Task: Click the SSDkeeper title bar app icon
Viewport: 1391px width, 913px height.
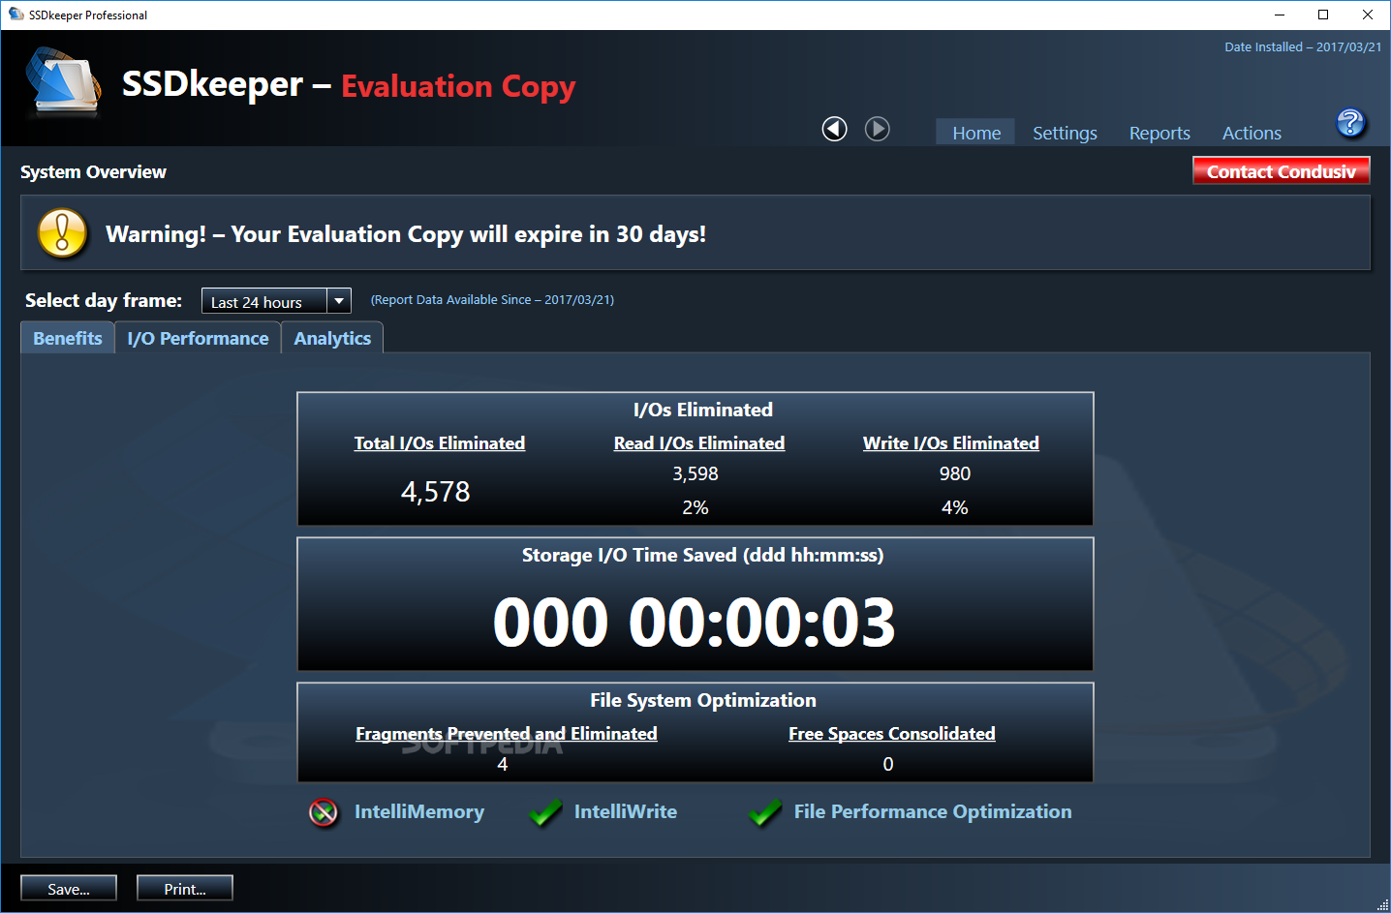Action: pos(15,15)
